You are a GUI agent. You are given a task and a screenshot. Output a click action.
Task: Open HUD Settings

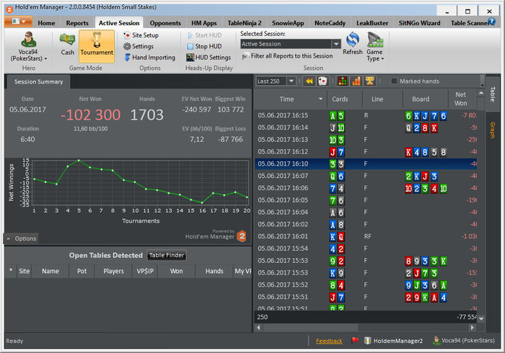[208, 57]
